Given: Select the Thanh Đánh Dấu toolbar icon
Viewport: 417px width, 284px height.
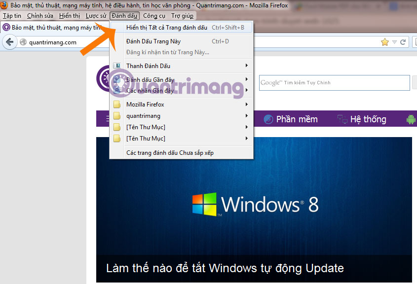Looking at the screenshot, I should coord(117,66).
